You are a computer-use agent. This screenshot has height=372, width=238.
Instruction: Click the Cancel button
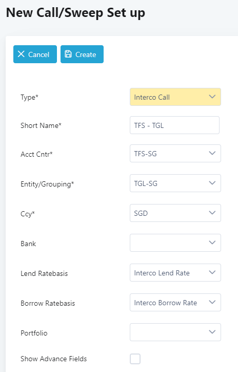click(x=35, y=54)
